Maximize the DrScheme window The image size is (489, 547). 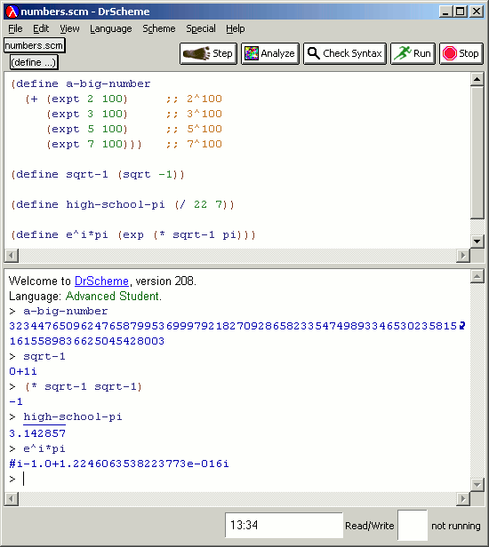point(461,12)
